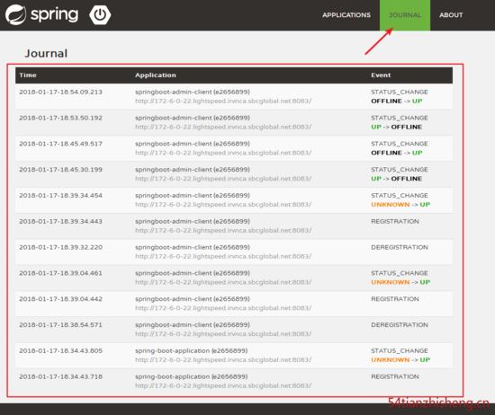The width and height of the screenshot is (495, 415).
Task: Click springboot-admin-client name in 18.45.30.199 row
Action: point(193,170)
